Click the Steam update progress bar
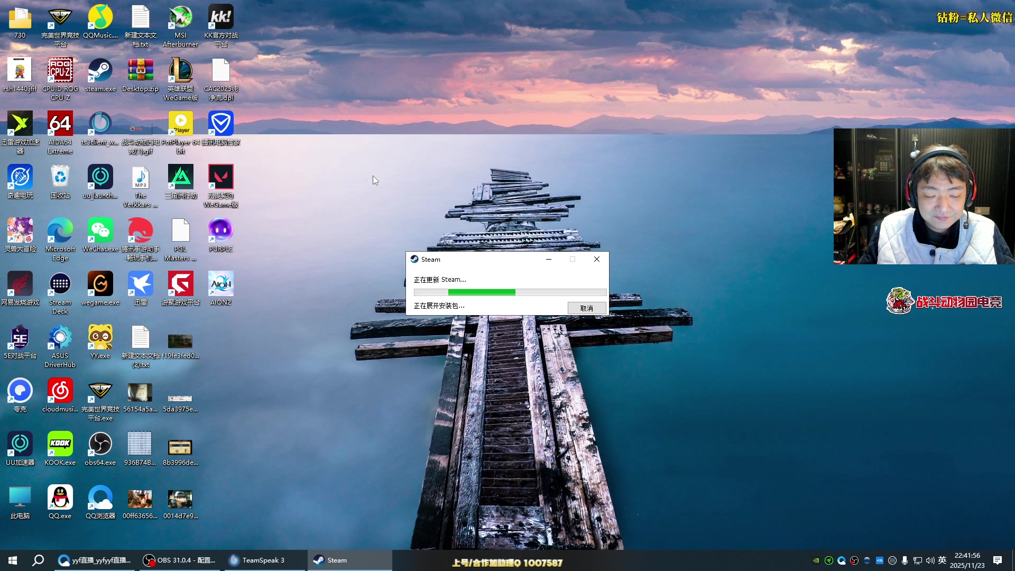 point(510,292)
